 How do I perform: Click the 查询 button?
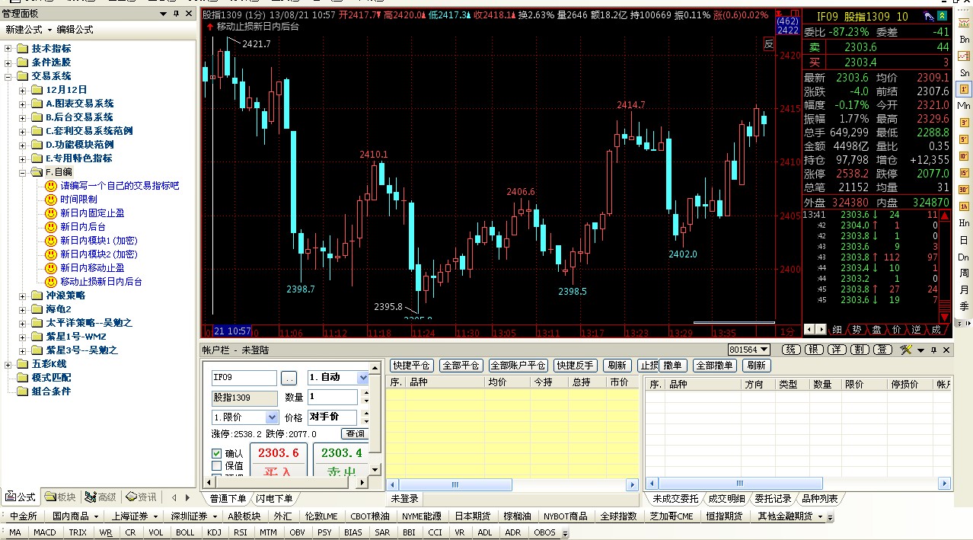tap(355, 434)
